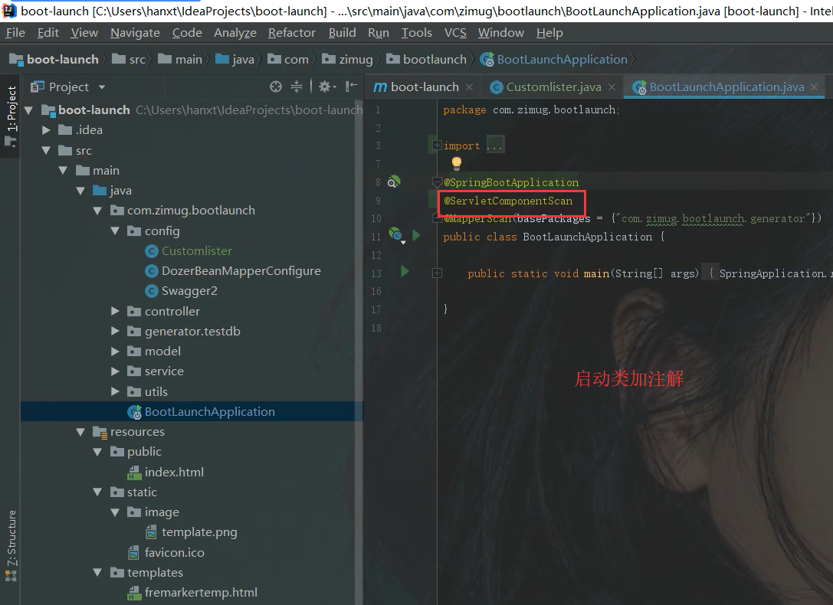Click the Spring bean gutter icon on line 8
833x605 pixels.
coord(394,182)
